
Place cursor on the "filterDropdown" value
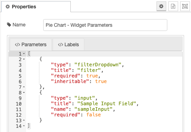[98, 65]
